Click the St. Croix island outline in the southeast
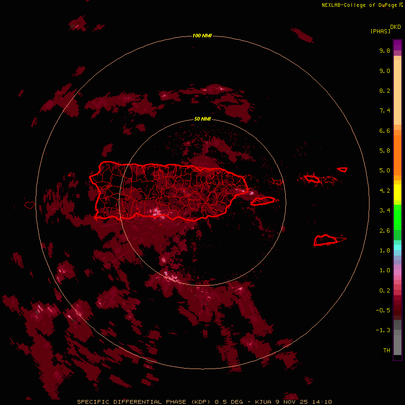The height and width of the screenshot is (405, 405). 326,240
